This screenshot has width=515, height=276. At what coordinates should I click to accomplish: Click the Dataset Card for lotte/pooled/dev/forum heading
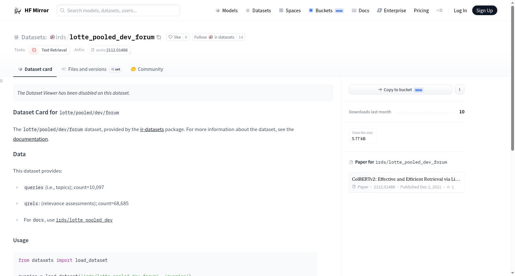[66, 112]
